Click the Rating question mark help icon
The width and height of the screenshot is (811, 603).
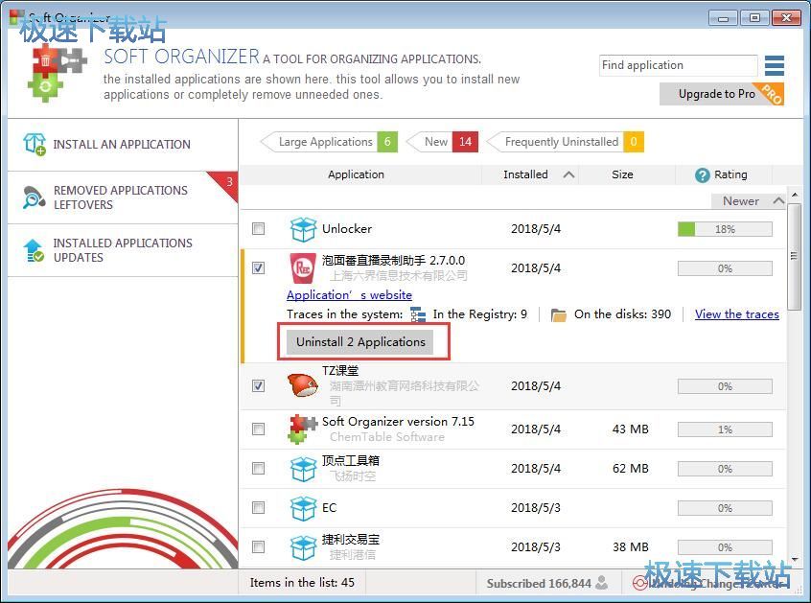click(x=702, y=175)
